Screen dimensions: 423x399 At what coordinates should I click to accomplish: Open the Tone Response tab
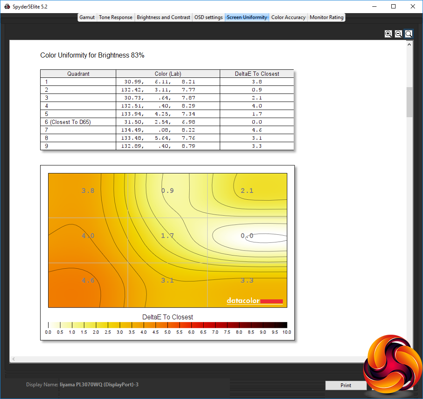click(x=115, y=17)
